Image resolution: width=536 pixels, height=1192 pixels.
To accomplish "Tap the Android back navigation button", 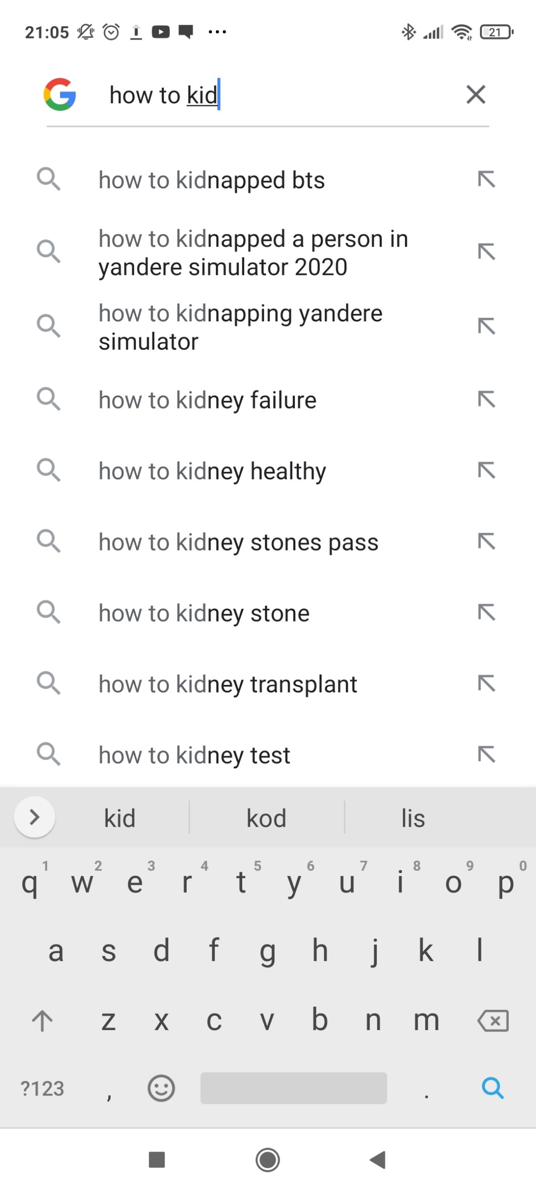I will (x=378, y=1159).
